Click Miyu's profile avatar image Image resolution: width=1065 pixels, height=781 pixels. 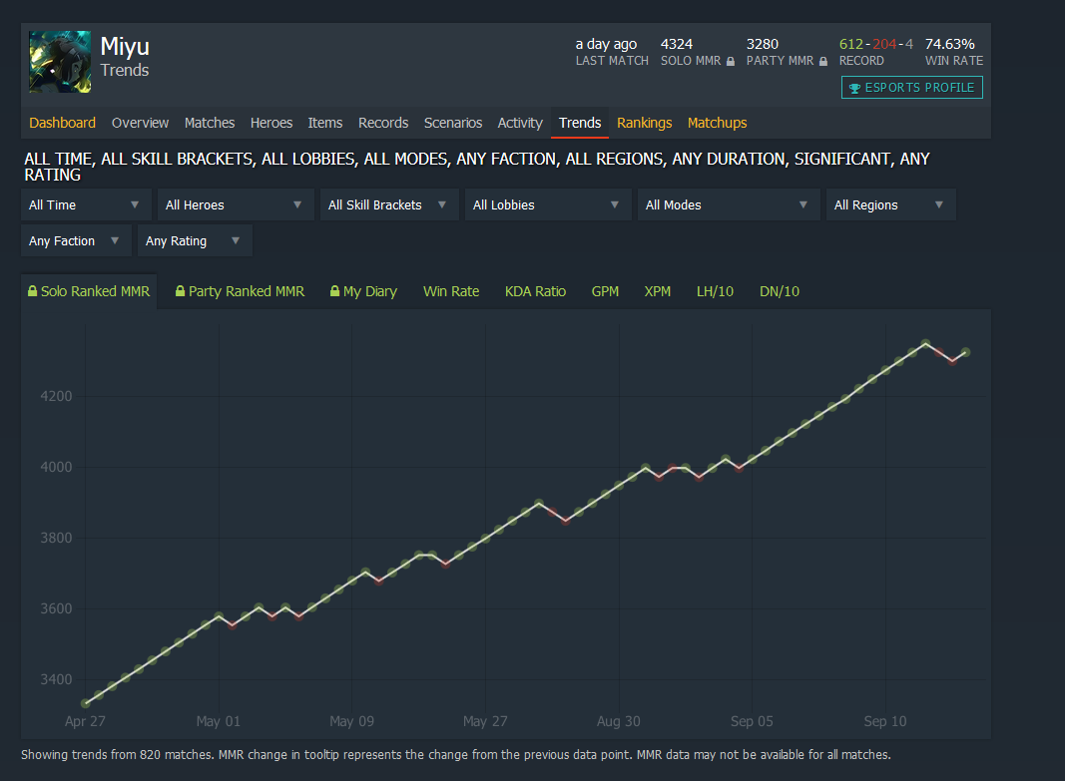click(x=60, y=62)
